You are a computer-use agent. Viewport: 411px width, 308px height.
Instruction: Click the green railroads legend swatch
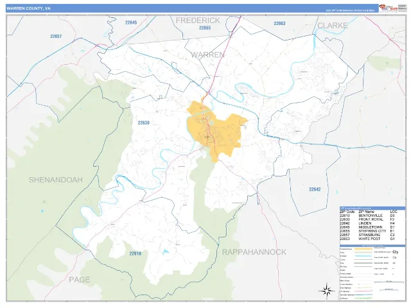(363, 298)
